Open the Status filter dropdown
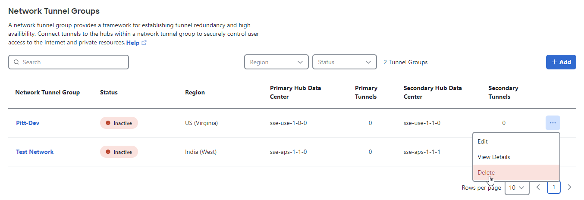This screenshot has height=200, width=584. tap(344, 62)
